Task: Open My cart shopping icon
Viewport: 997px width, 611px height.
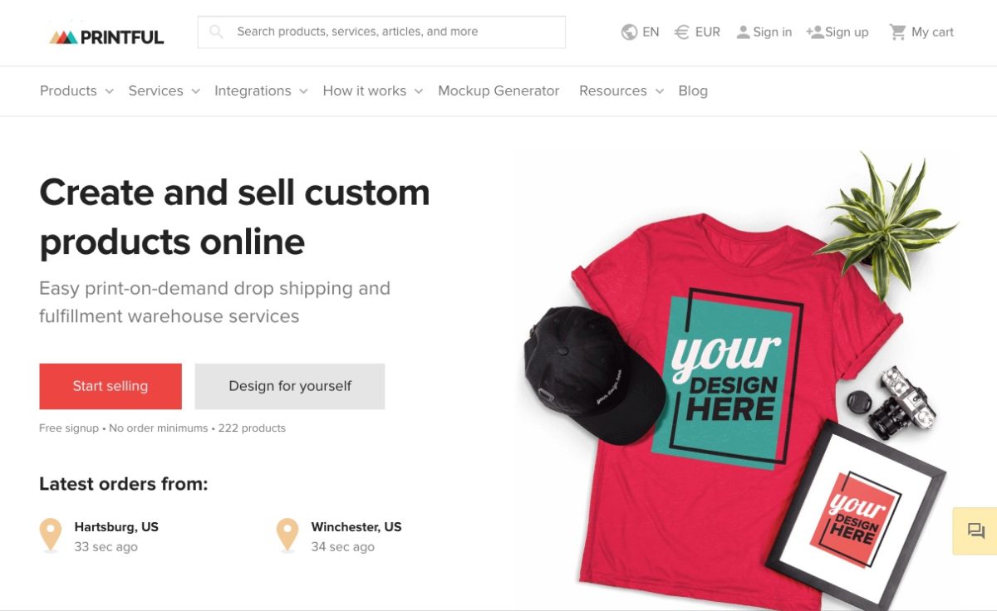Action: 898,32
